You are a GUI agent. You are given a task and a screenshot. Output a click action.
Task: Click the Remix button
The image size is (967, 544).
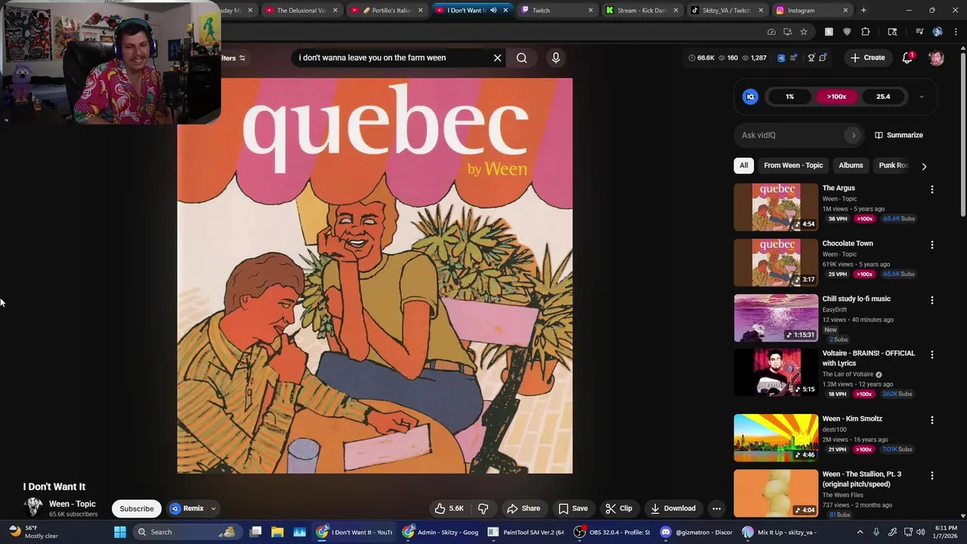click(187, 508)
